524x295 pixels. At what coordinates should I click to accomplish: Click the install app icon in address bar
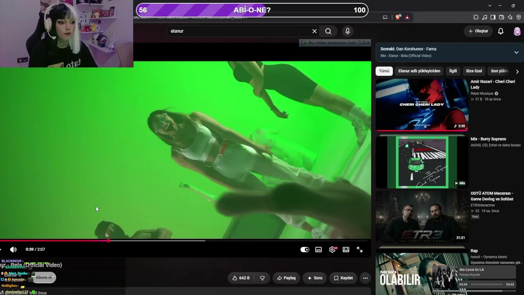pos(385,17)
